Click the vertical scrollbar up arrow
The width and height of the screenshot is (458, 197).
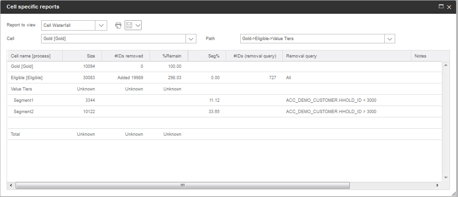[446, 65]
